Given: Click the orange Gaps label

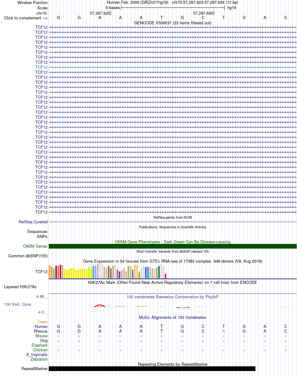Looking at the screenshot, I should 43,322.
